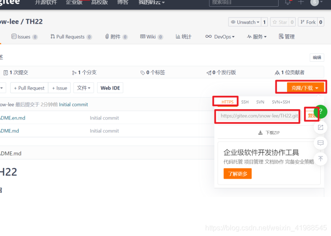Expand the 文件 file dropdown
This screenshot has height=236, width=331.
coord(84,88)
